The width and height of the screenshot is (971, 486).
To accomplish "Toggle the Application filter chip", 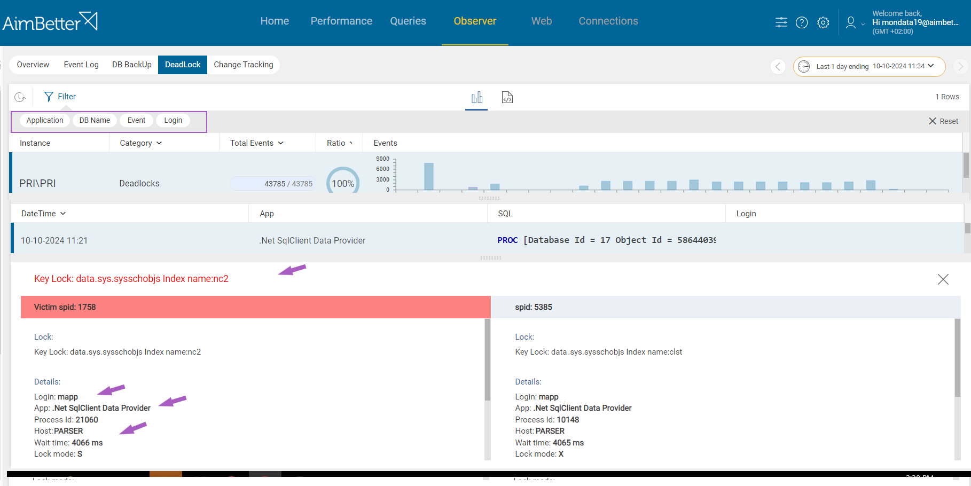I will [x=45, y=120].
